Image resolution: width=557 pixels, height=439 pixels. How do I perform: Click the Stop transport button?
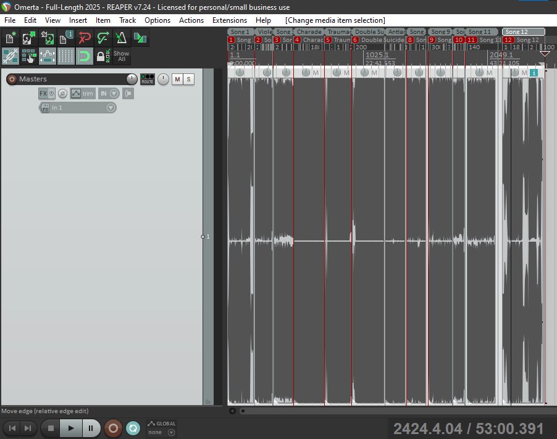[51, 429]
